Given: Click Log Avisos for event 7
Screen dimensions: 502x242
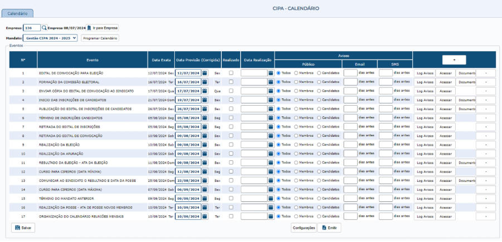Looking at the screenshot, I should 425,127.
